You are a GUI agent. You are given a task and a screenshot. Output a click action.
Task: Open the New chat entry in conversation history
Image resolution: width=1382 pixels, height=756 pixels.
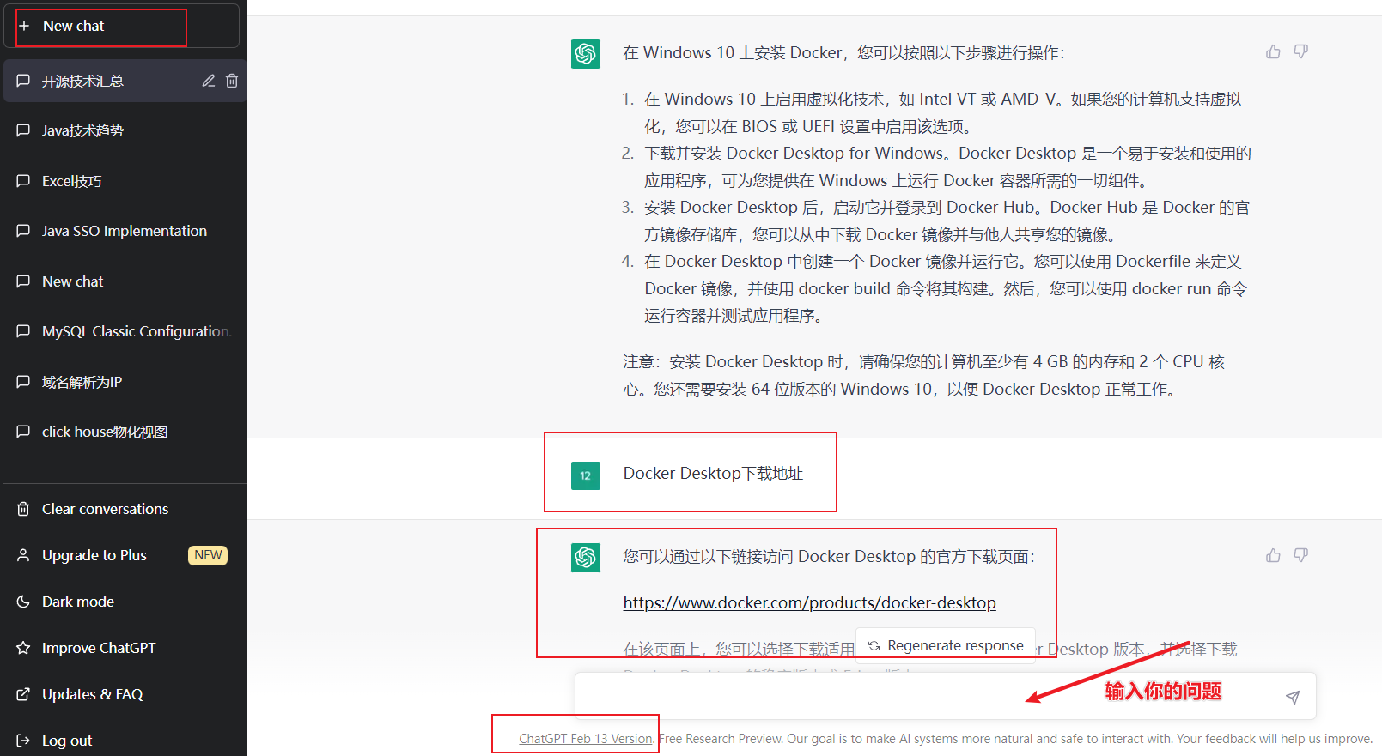[124, 281]
